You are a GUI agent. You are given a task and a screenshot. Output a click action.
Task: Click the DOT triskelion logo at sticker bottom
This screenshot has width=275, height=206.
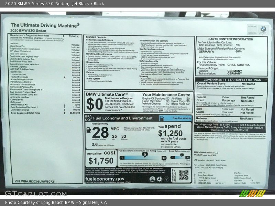(x=159, y=179)
